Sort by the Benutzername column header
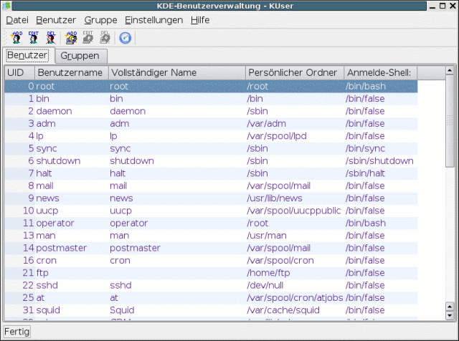Screen dimensions: 459x341 pos(70,72)
